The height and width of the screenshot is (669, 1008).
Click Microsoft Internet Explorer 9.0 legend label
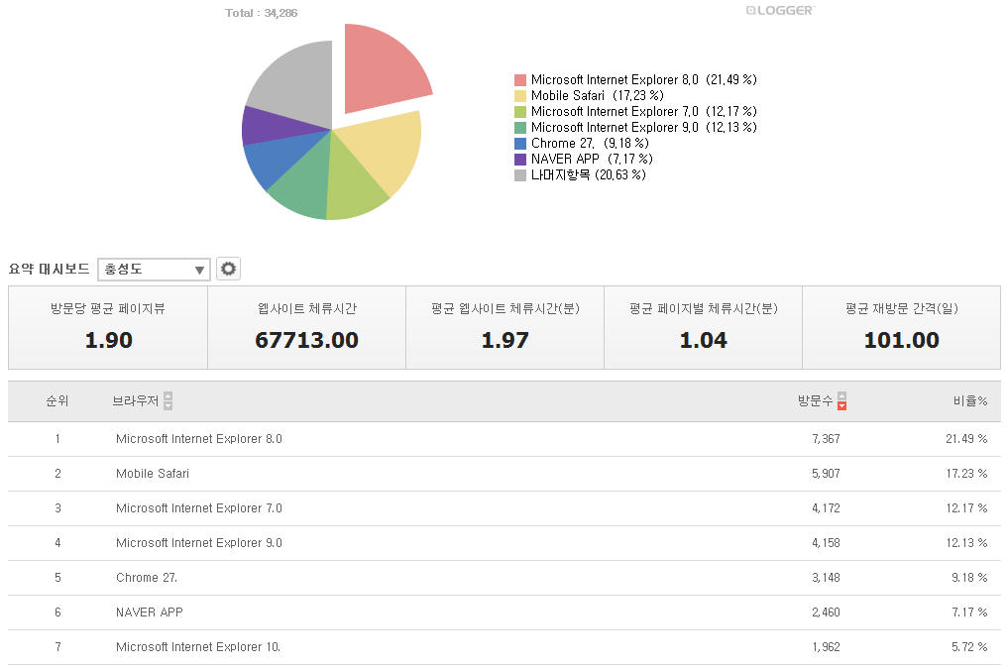click(615, 128)
